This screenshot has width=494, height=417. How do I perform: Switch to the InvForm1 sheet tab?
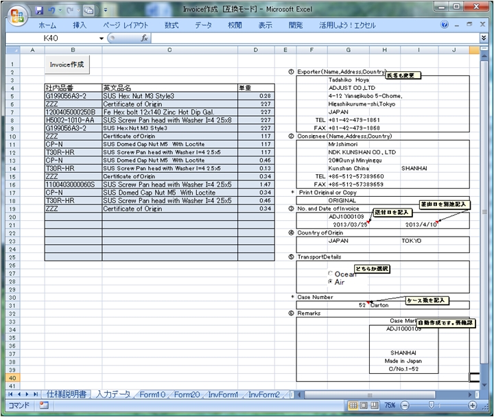tap(223, 394)
